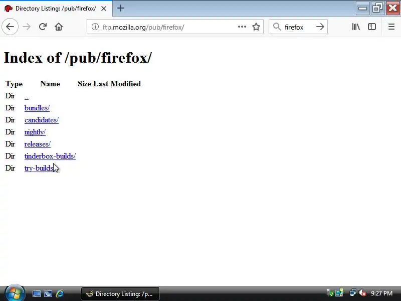
Task: Open the parent directory .. link
Action: click(x=27, y=96)
